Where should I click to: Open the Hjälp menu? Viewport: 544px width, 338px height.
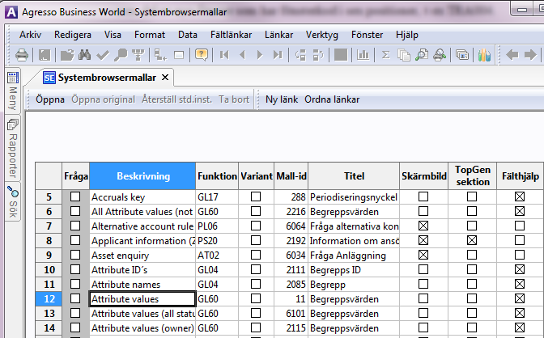click(407, 35)
